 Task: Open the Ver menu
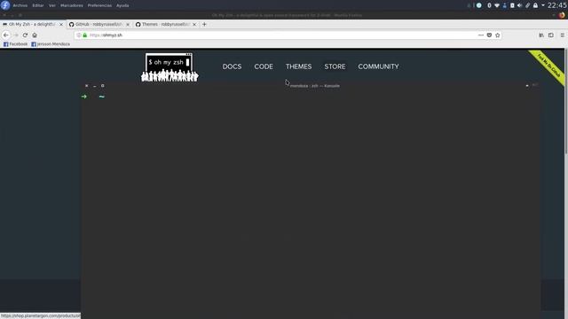click(52, 5)
